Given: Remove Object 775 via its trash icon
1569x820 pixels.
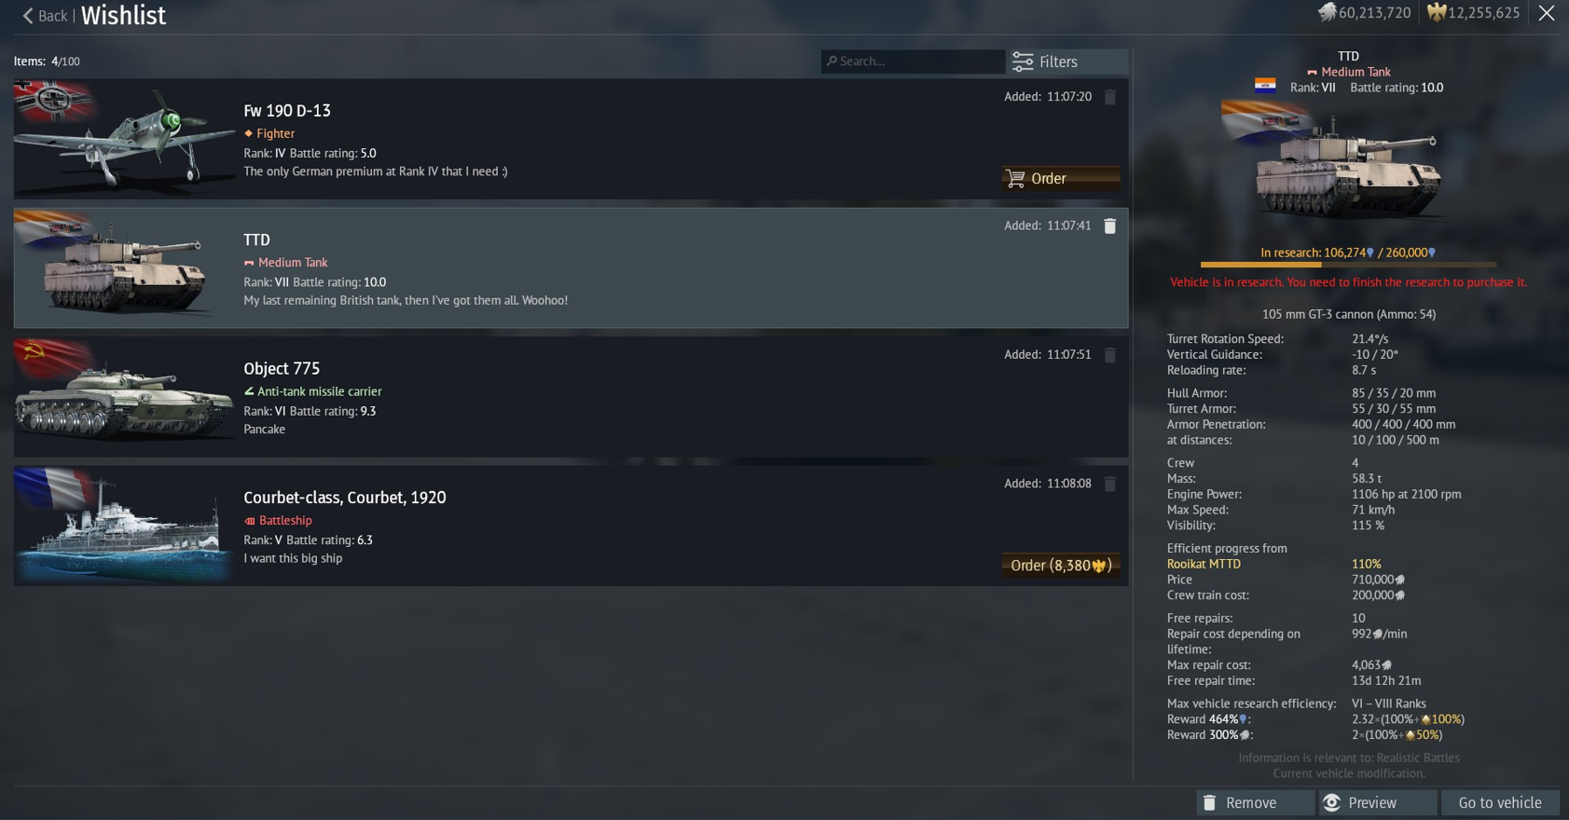Looking at the screenshot, I should (x=1109, y=355).
